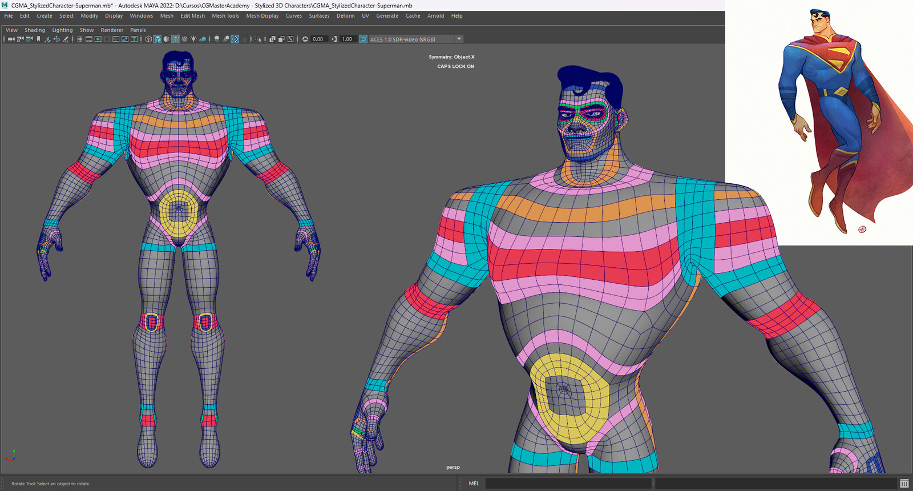Open the Deform menu
Screen dimensions: 913x491
click(345, 16)
